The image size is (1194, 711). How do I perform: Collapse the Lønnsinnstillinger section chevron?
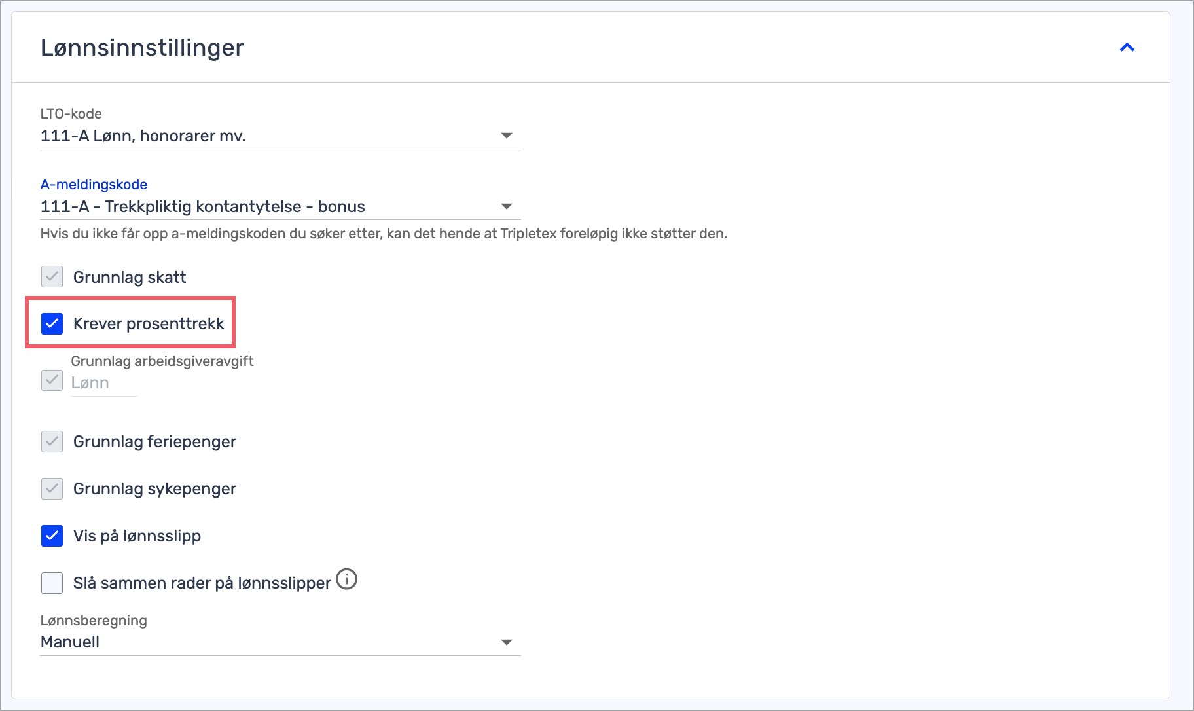click(x=1127, y=47)
